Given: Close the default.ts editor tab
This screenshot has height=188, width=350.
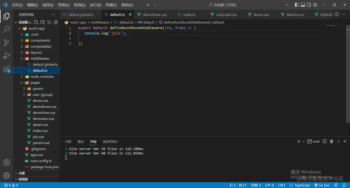Looking at the screenshot, I should point(130,15).
